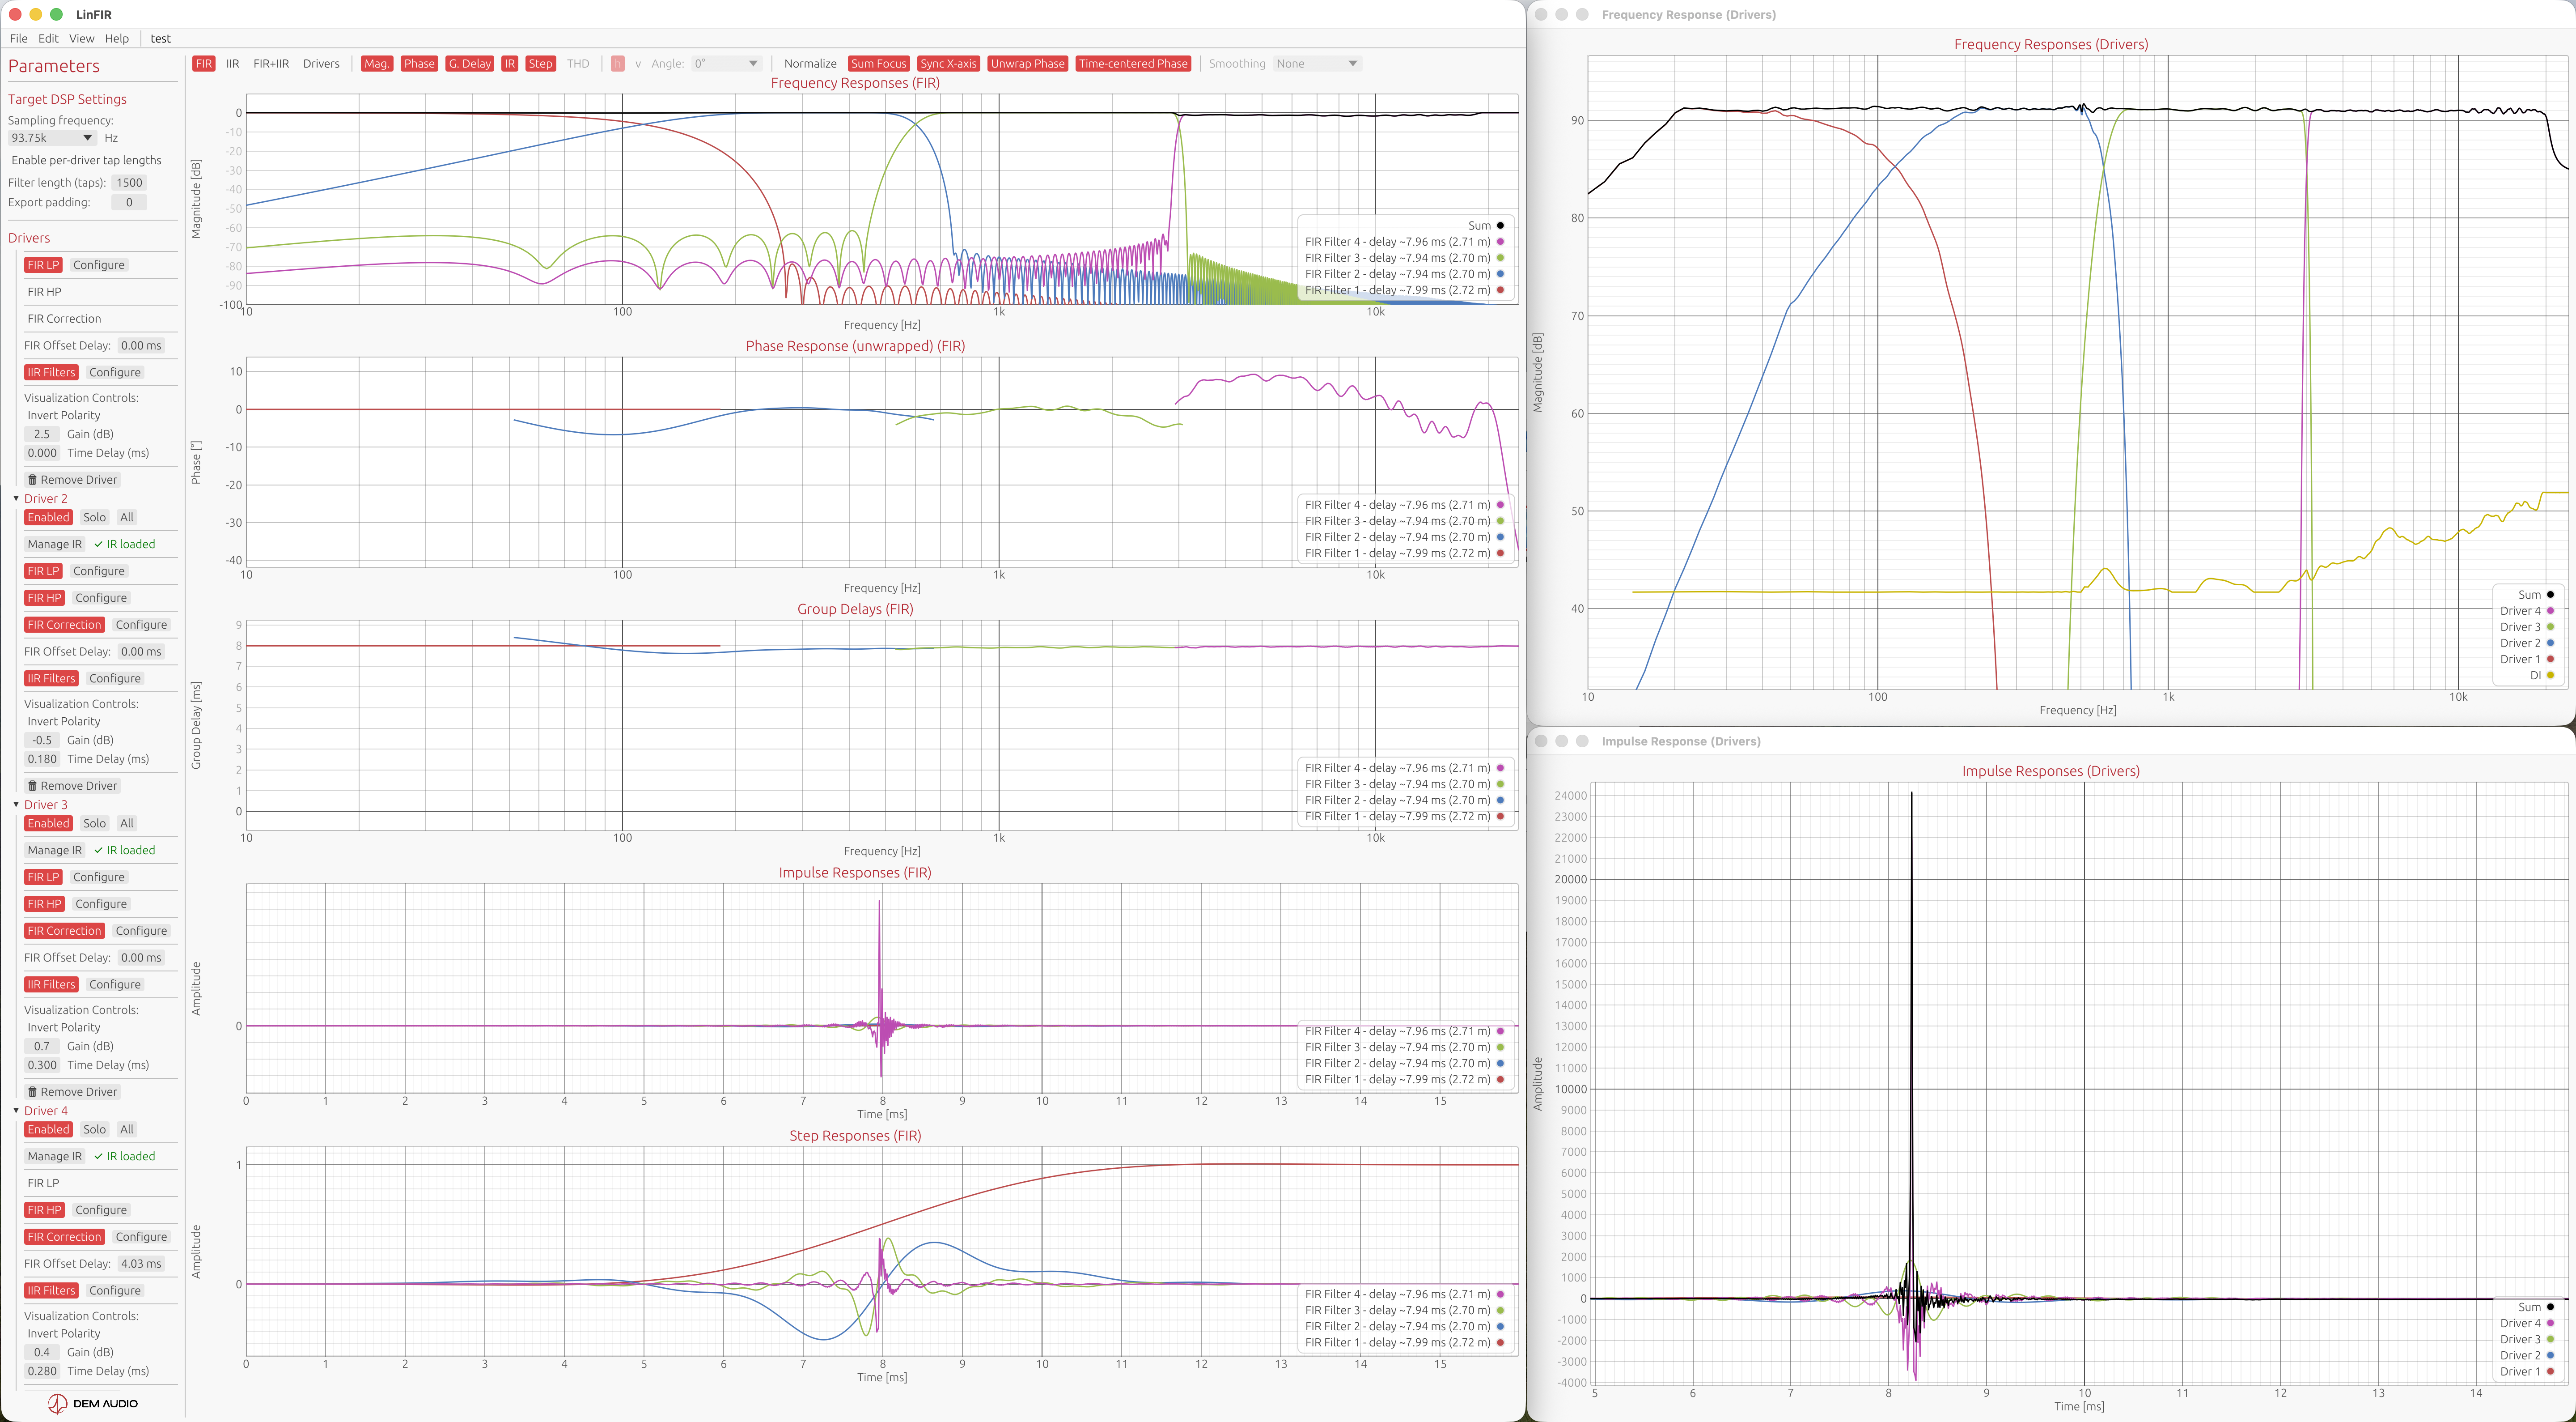Viewport: 2576px width, 1422px height.
Task: Toggle the IR plot view
Action: tap(510, 63)
